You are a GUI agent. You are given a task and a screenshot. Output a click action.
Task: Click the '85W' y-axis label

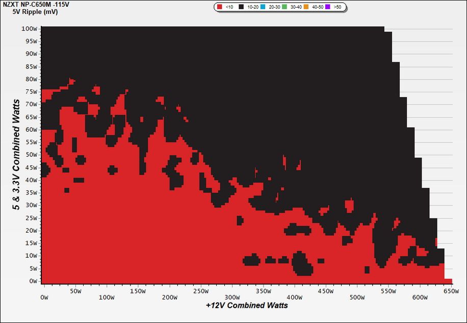click(31, 67)
